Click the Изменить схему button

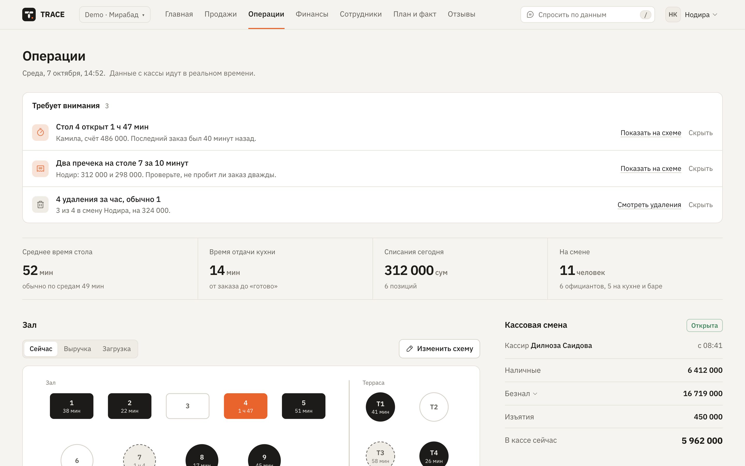[439, 348]
